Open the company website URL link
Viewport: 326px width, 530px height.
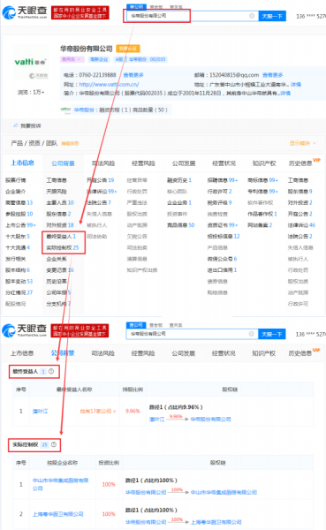[x=109, y=84]
